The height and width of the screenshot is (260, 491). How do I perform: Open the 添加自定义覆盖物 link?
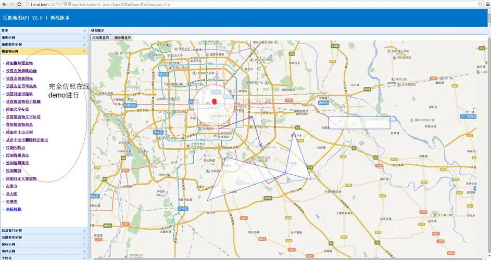[21, 179]
